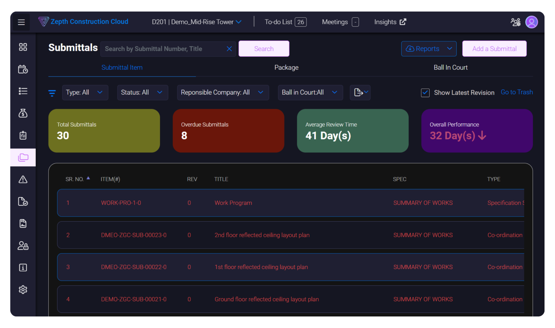Image resolution: width=555 pixels, height=328 pixels.
Task: Open the document approval icon in sidebar
Action: point(23,201)
